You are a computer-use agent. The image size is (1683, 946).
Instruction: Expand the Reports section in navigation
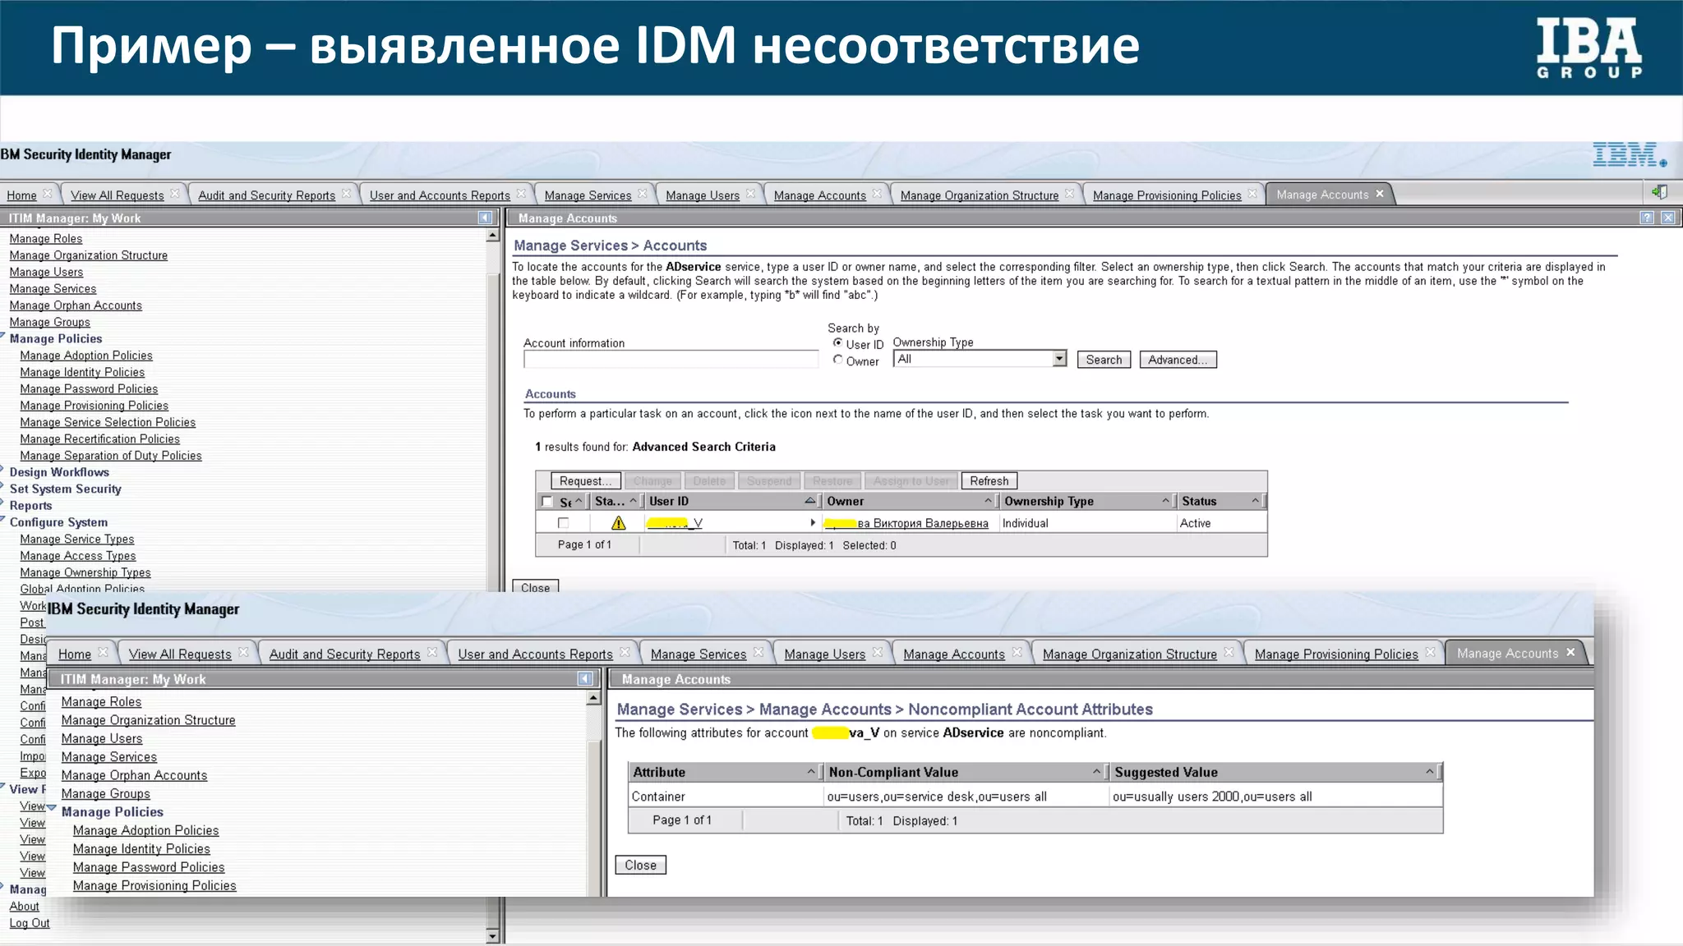[2, 503]
